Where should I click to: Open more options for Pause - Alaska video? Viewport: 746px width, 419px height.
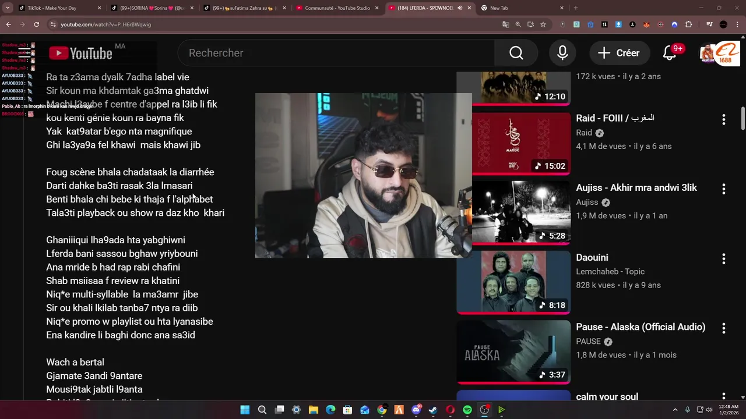tap(724, 328)
